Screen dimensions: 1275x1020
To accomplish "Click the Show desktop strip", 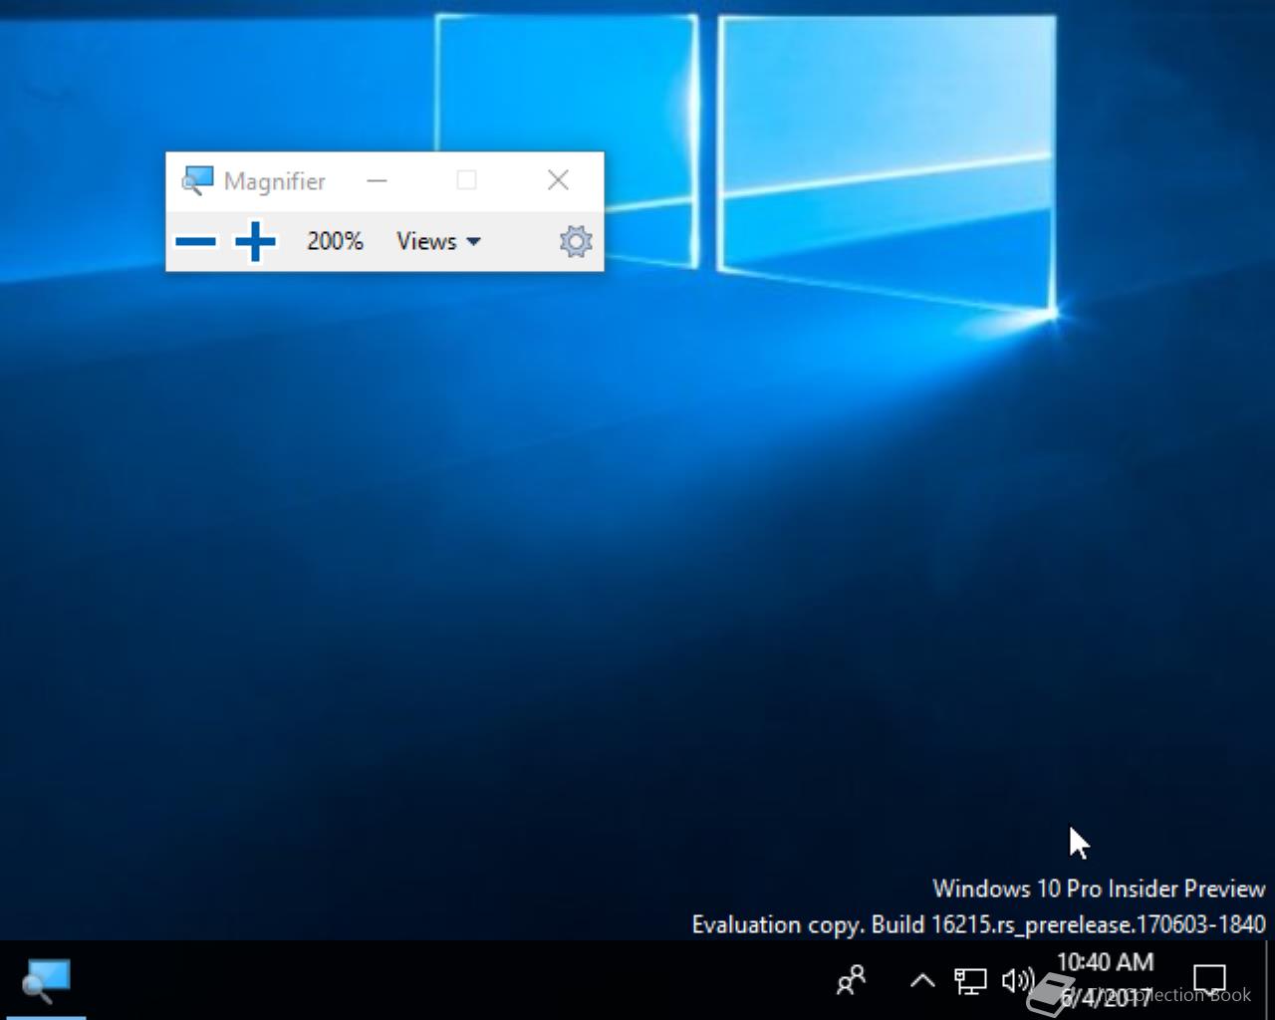I will [1270, 980].
